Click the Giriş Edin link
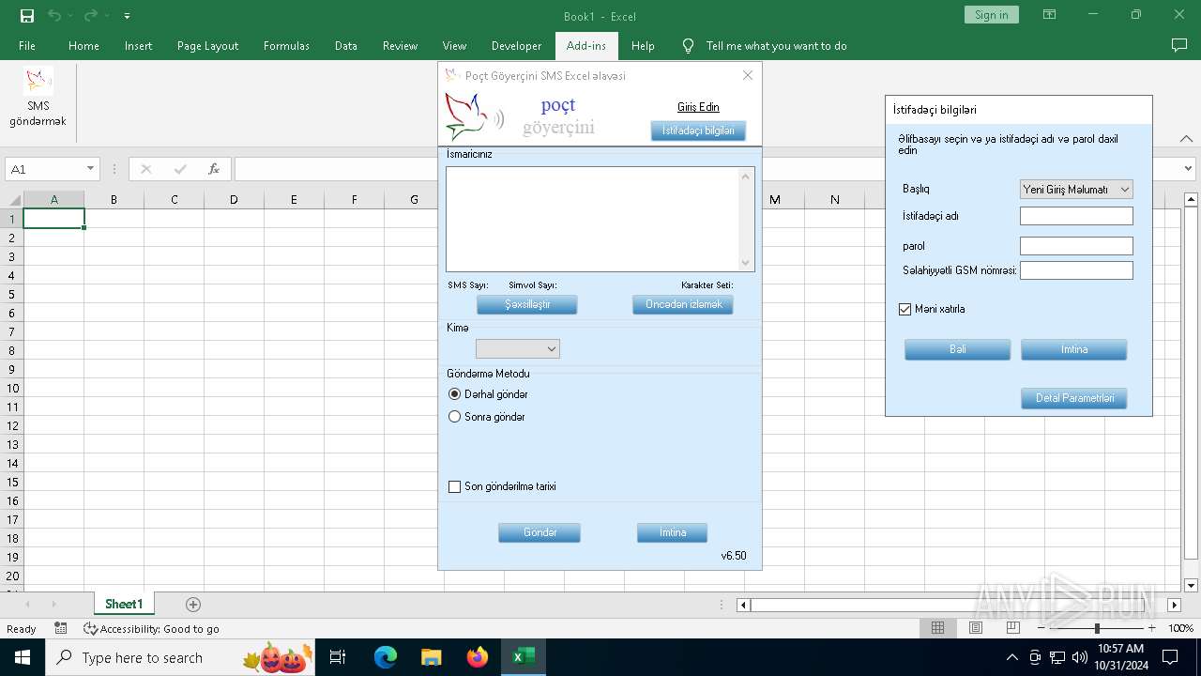Screen dimensions: 1201x676 click(698, 107)
